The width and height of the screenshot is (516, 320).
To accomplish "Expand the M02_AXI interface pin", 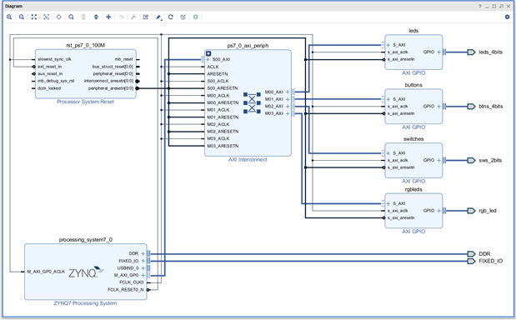I will (288, 107).
